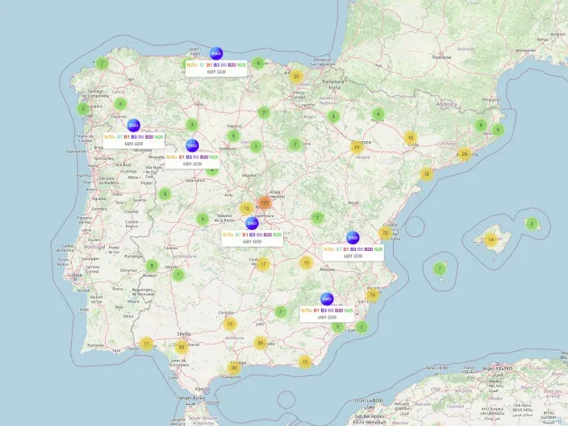Click N78+ in the popup west of Valencia
The height and width of the screenshot is (426, 568).
(x=329, y=249)
